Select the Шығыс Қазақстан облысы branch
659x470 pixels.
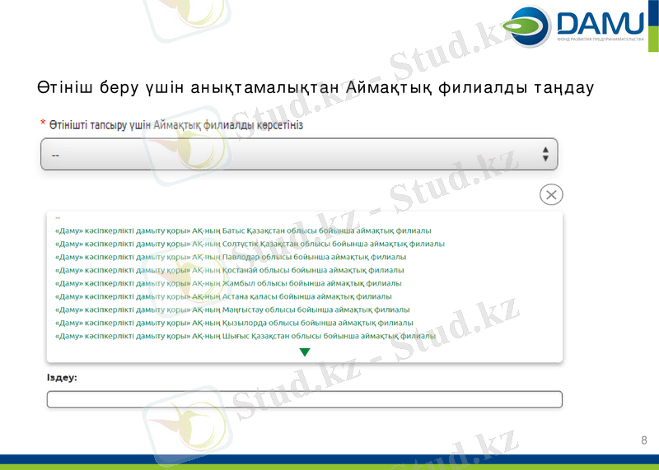[245, 336]
